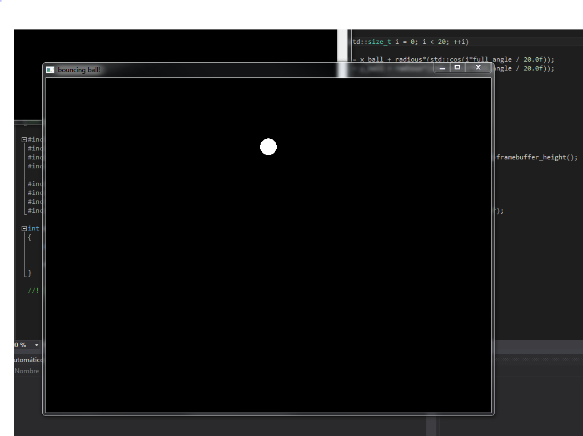Collapse the int function code block
The image size is (583, 436).
pyautogui.click(x=24, y=228)
